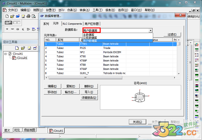Click the 详细报告(D) button

(x=89, y=98)
